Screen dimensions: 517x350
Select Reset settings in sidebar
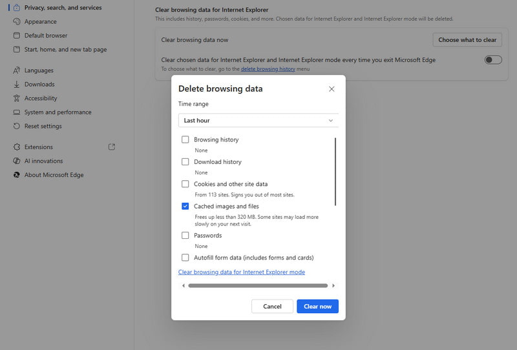coord(43,126)
